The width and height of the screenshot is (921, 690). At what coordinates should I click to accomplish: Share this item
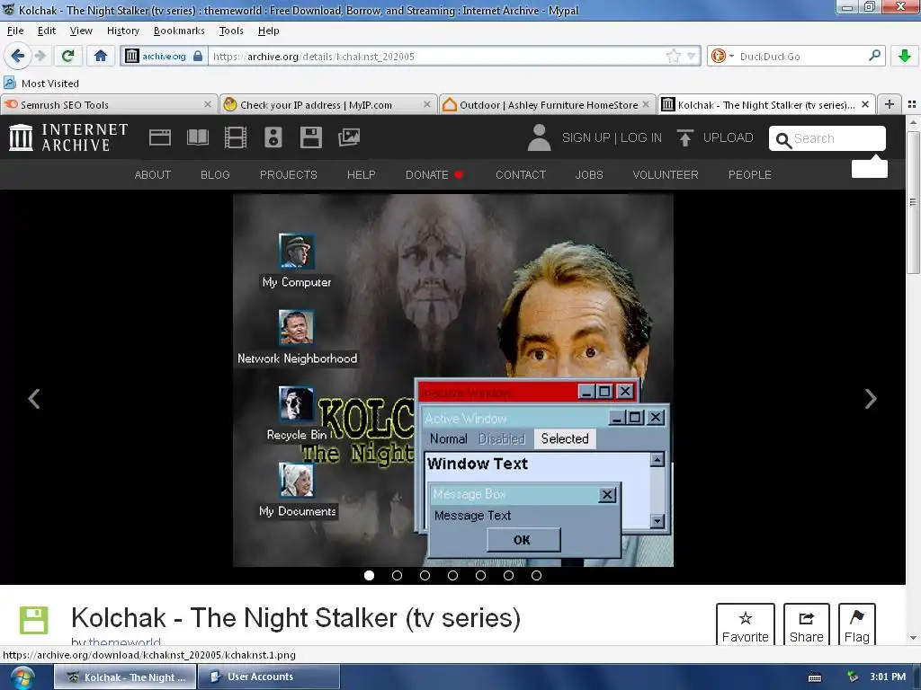click(x=807, y=625)
